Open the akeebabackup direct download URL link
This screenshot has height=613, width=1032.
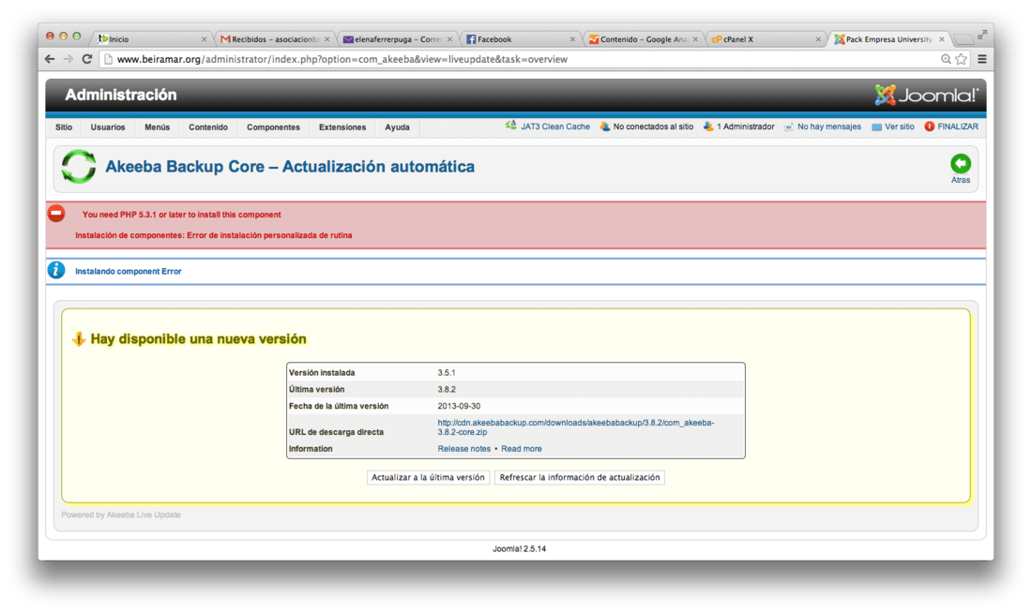coord(576,427)
